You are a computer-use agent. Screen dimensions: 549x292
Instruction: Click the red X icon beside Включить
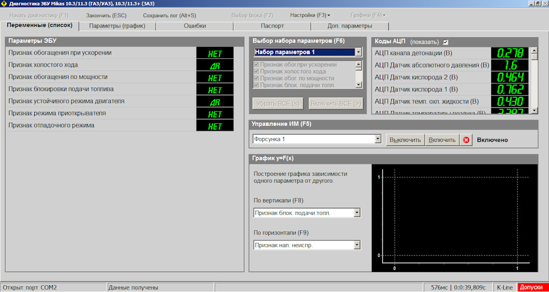coord(466,140)
